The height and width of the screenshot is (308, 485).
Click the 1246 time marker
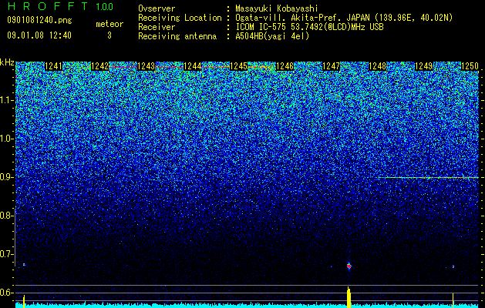(285, 66)
